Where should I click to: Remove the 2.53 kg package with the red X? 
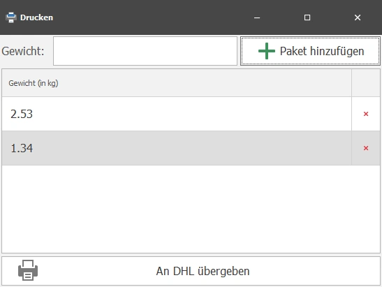pyautogui.click(x=366, y=114)
